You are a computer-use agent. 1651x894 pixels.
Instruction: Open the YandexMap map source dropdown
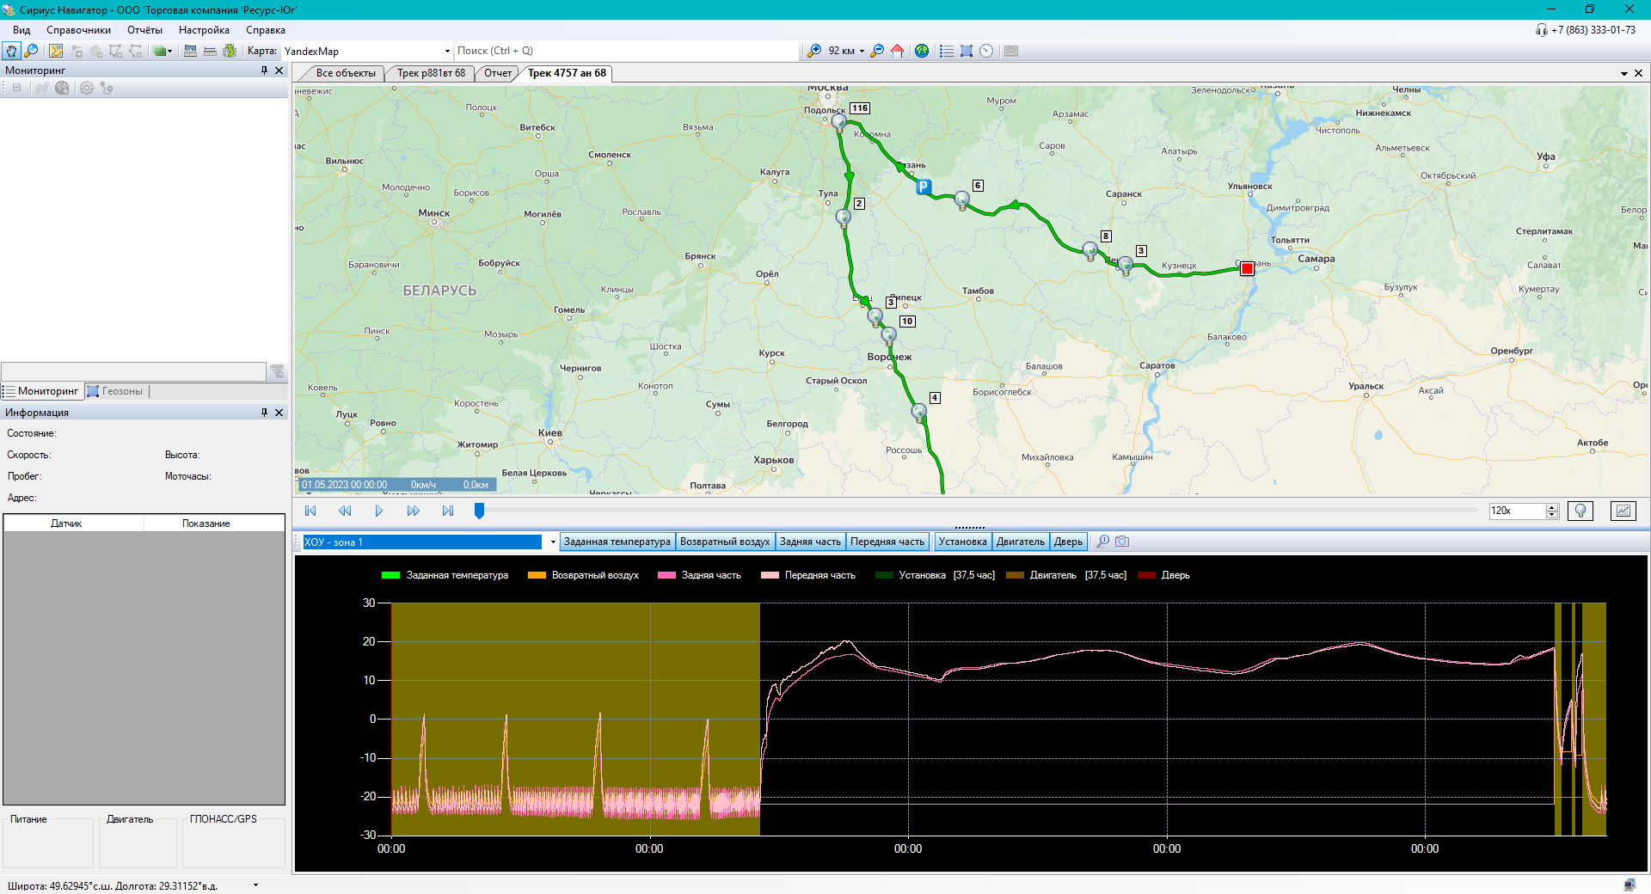tap(447, 52)
